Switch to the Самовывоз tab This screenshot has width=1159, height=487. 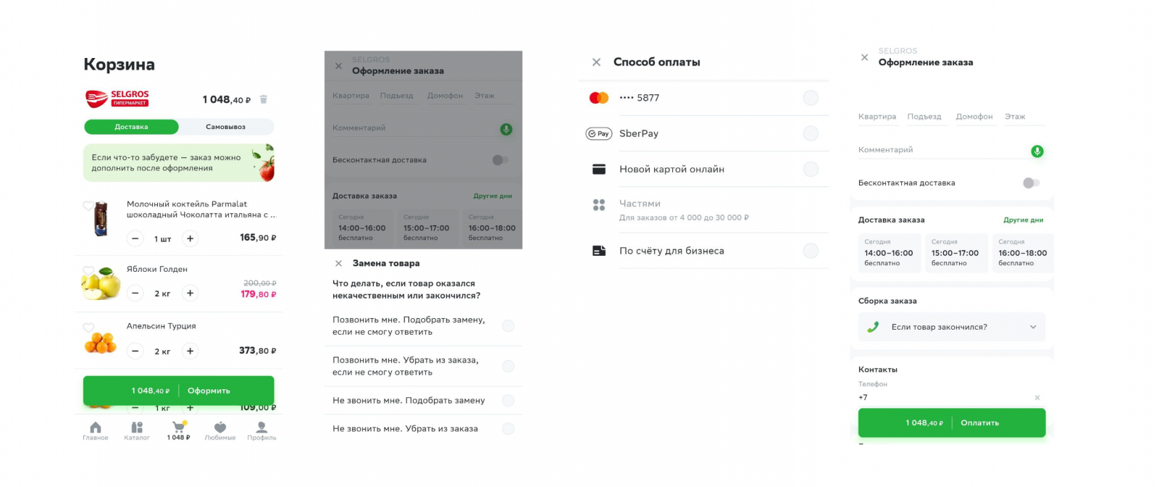pyautogui.click(x=225, y=127)
